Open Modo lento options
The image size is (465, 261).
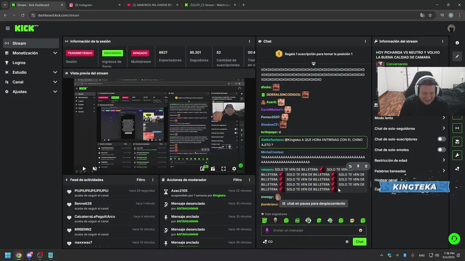410,118
